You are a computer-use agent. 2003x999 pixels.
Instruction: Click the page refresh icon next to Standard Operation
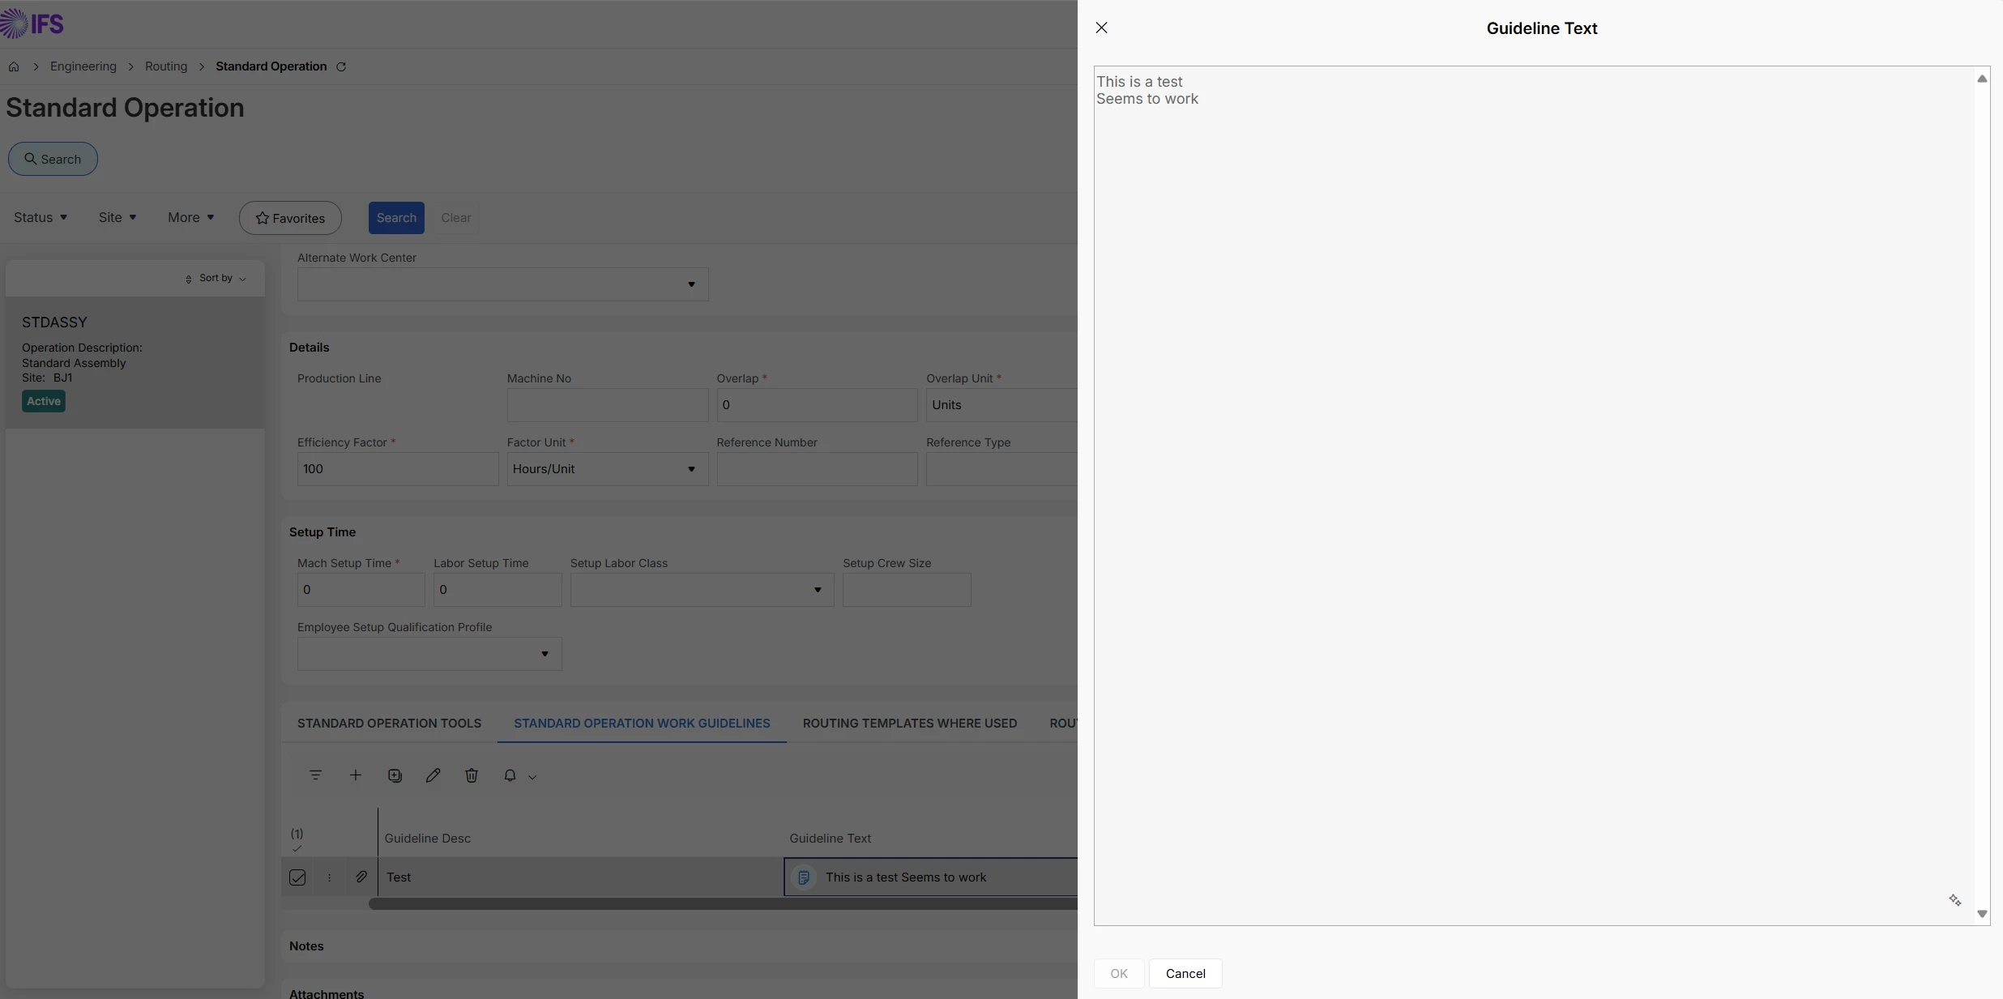coord(341,66)
